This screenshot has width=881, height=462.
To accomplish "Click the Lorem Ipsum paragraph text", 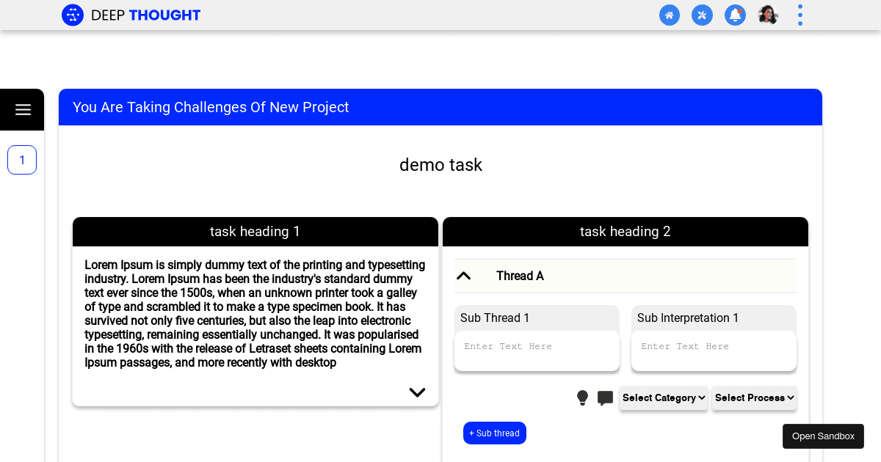I will point(255,314).
